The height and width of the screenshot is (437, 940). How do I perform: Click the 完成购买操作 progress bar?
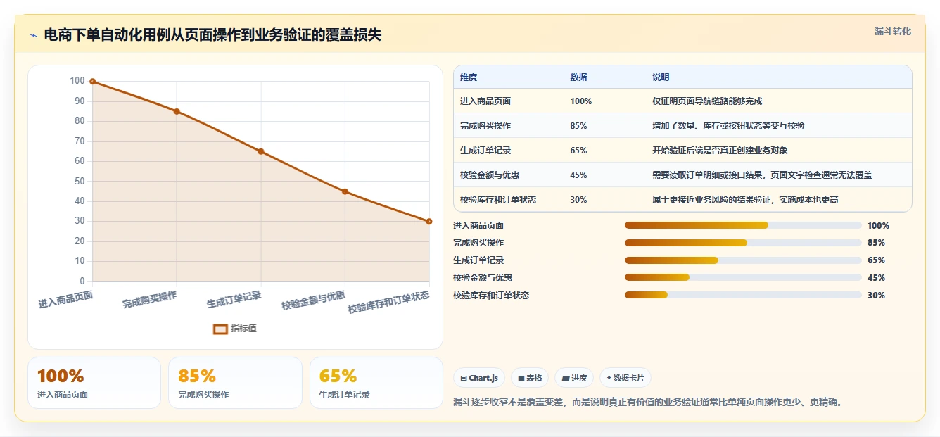[743, 243]
